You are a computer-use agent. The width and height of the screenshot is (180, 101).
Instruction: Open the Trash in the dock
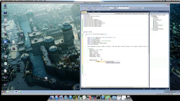[x=128, y=97]
